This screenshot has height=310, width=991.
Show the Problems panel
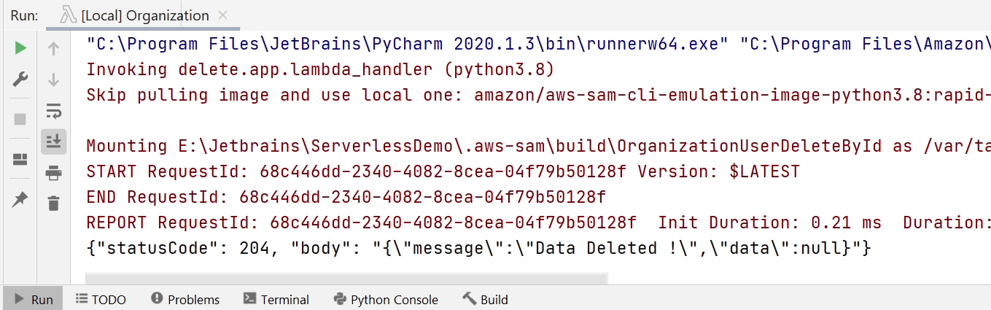(x=185, y=299)
